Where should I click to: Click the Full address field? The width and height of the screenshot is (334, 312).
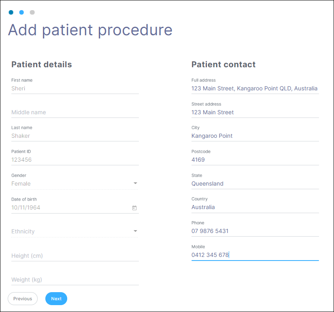tap(255, 88)
